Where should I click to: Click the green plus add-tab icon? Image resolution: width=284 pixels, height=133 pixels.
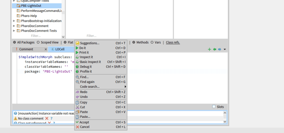(209, 49)
